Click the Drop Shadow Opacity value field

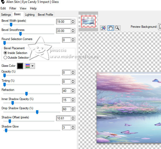click(67, 109)
